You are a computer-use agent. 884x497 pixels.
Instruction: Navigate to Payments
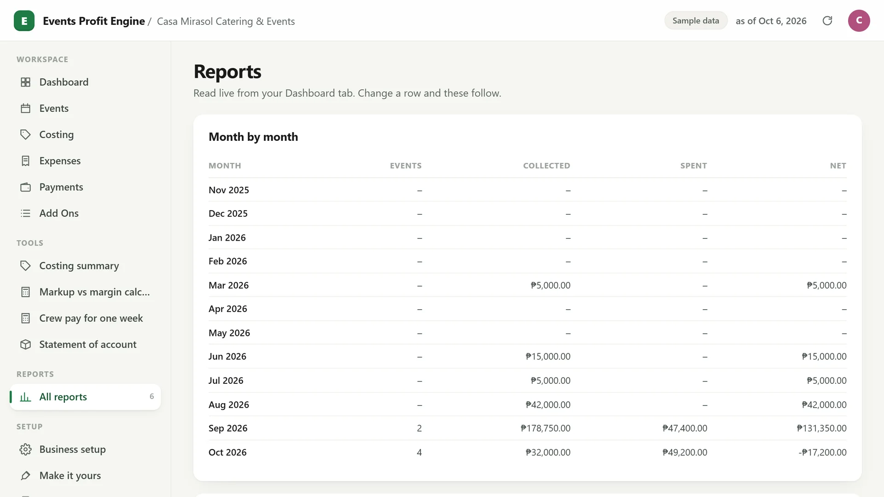pos(85,187)
